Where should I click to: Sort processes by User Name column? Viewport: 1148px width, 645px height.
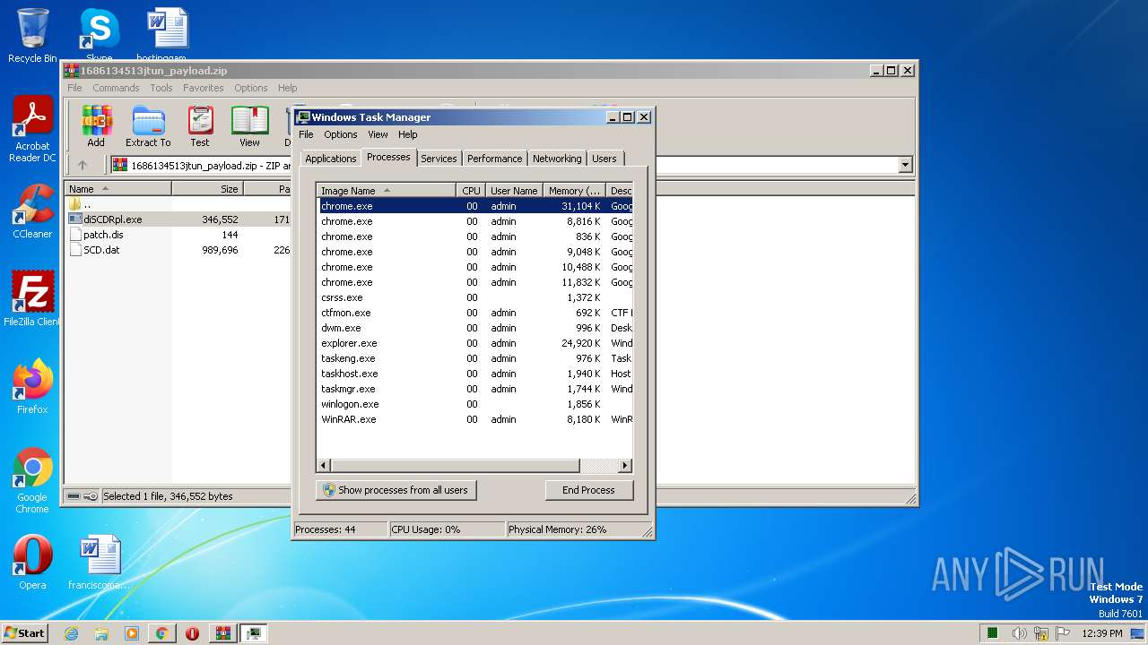[514, 191]
